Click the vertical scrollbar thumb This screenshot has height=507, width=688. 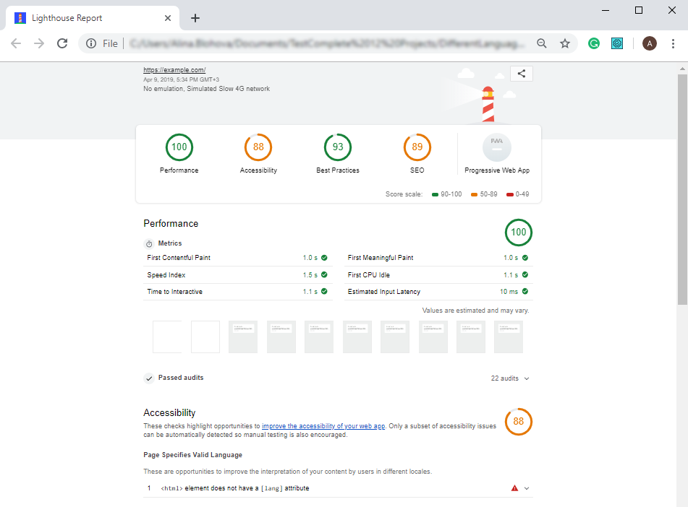click(x=682, y=189)
